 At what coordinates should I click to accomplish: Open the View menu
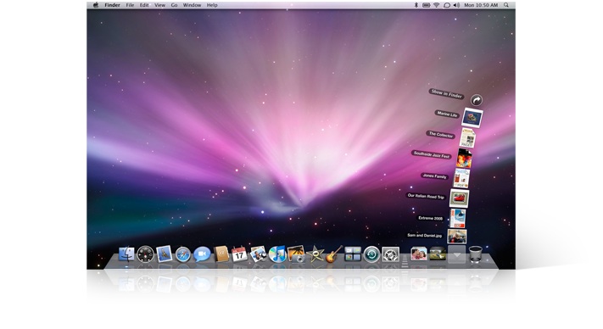pyautogui.click(x=159, y=5)
